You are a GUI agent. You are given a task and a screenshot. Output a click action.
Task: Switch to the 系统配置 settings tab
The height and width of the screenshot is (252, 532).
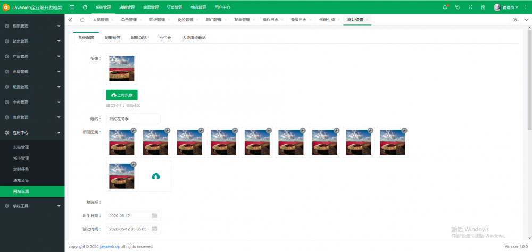point(86,38)
